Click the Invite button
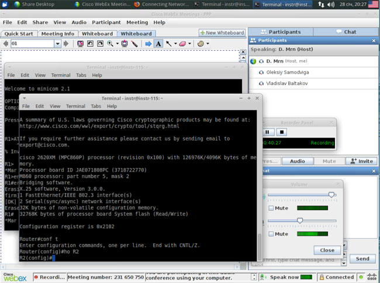 coord(361,161)
